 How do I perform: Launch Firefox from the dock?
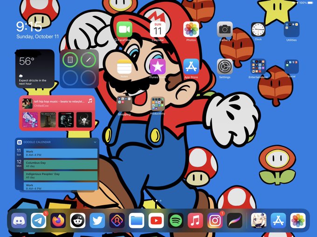click(58, 220)
